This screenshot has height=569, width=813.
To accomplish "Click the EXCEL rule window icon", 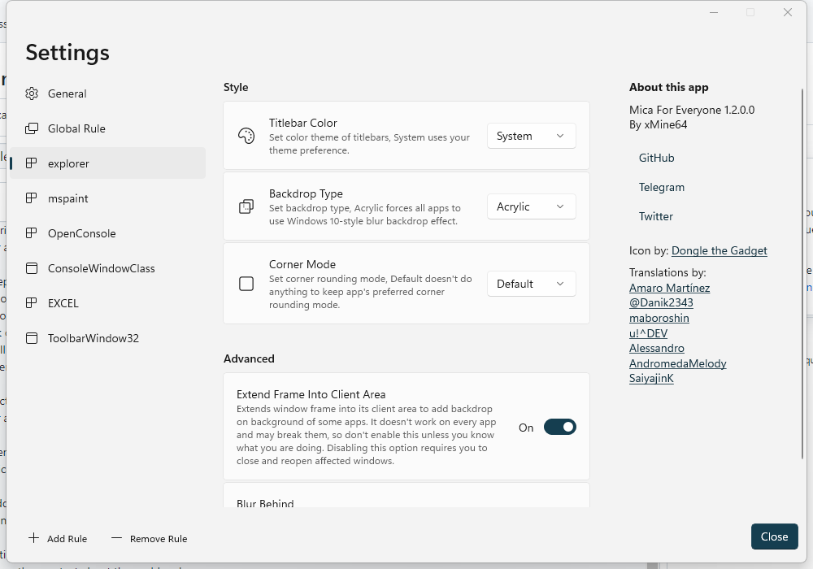I will pos(32,303).
